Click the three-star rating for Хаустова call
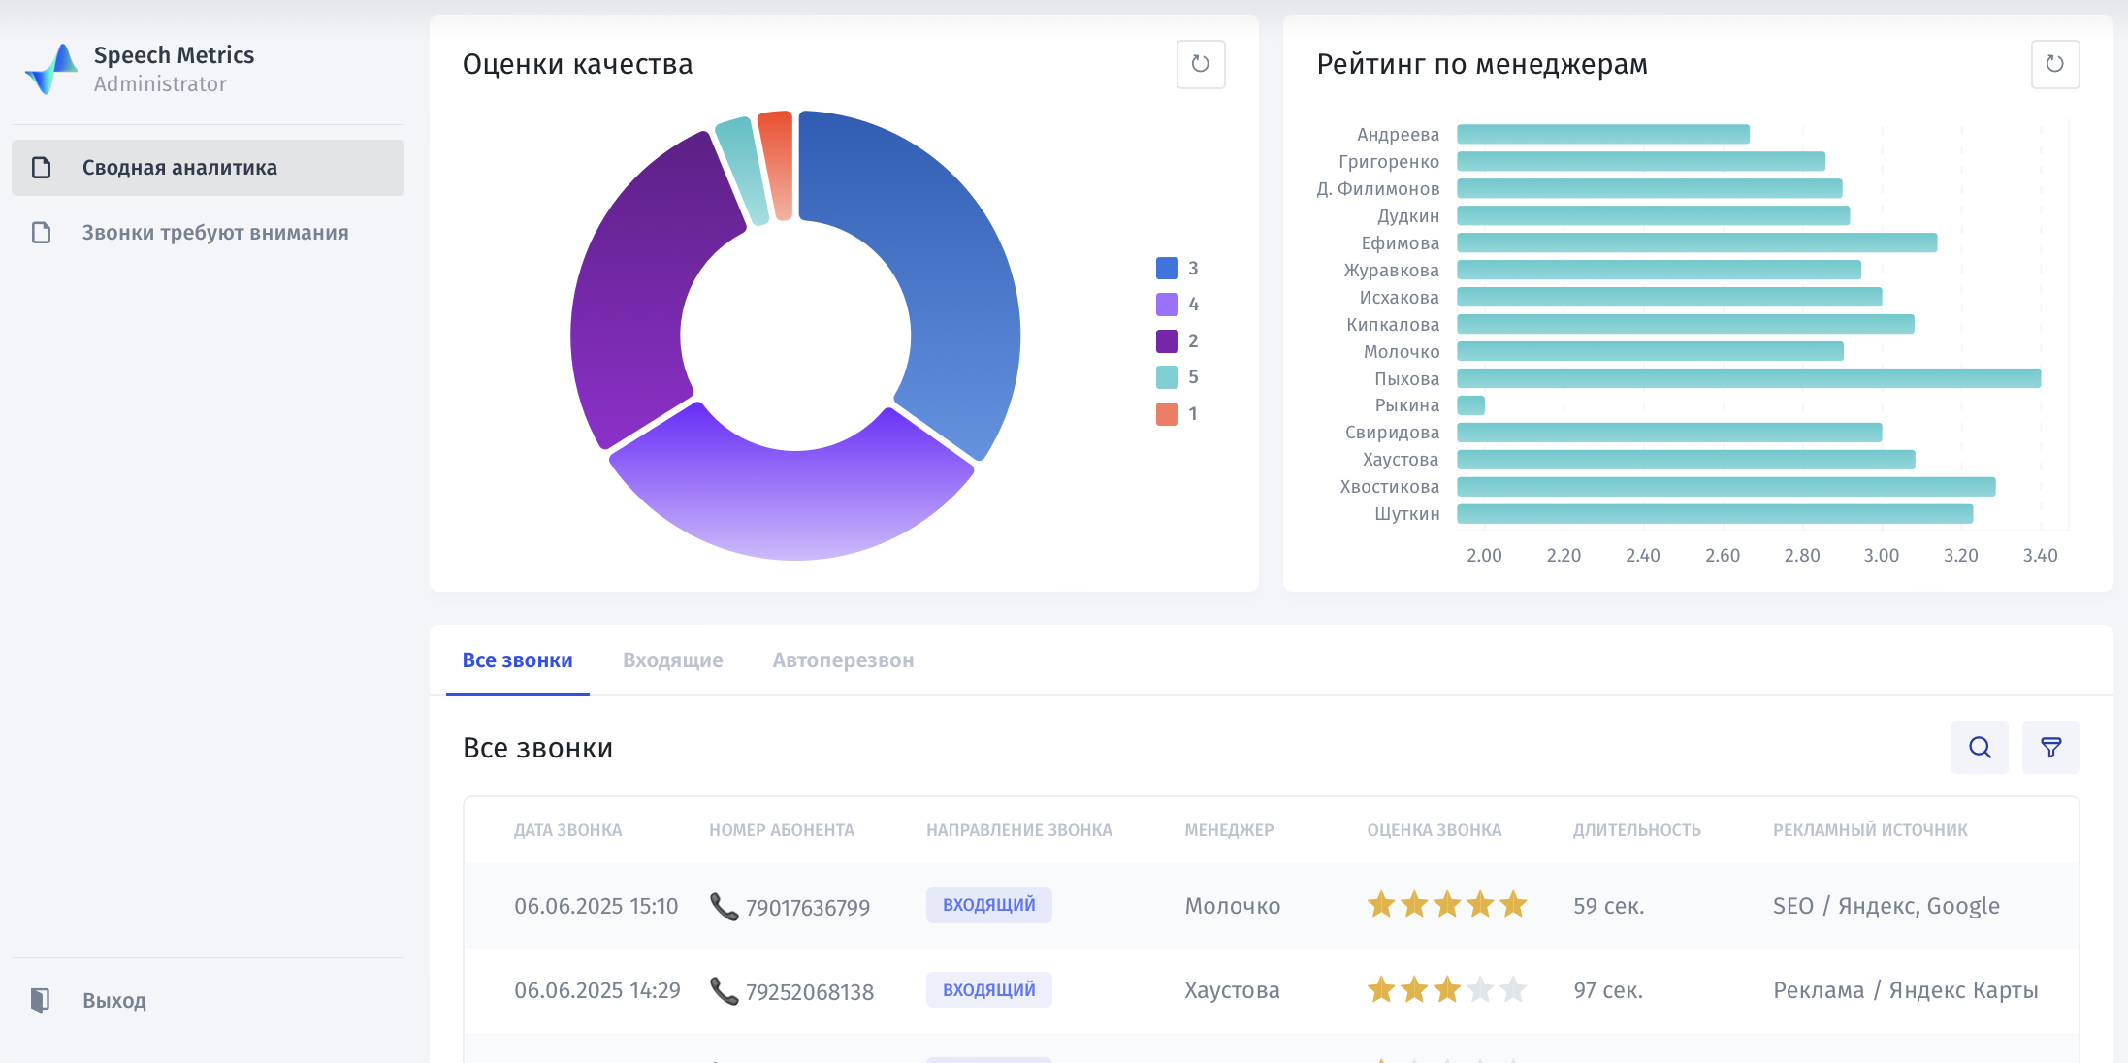The width and height of the screenshot is (2128, 1063). coord(1447,989)
